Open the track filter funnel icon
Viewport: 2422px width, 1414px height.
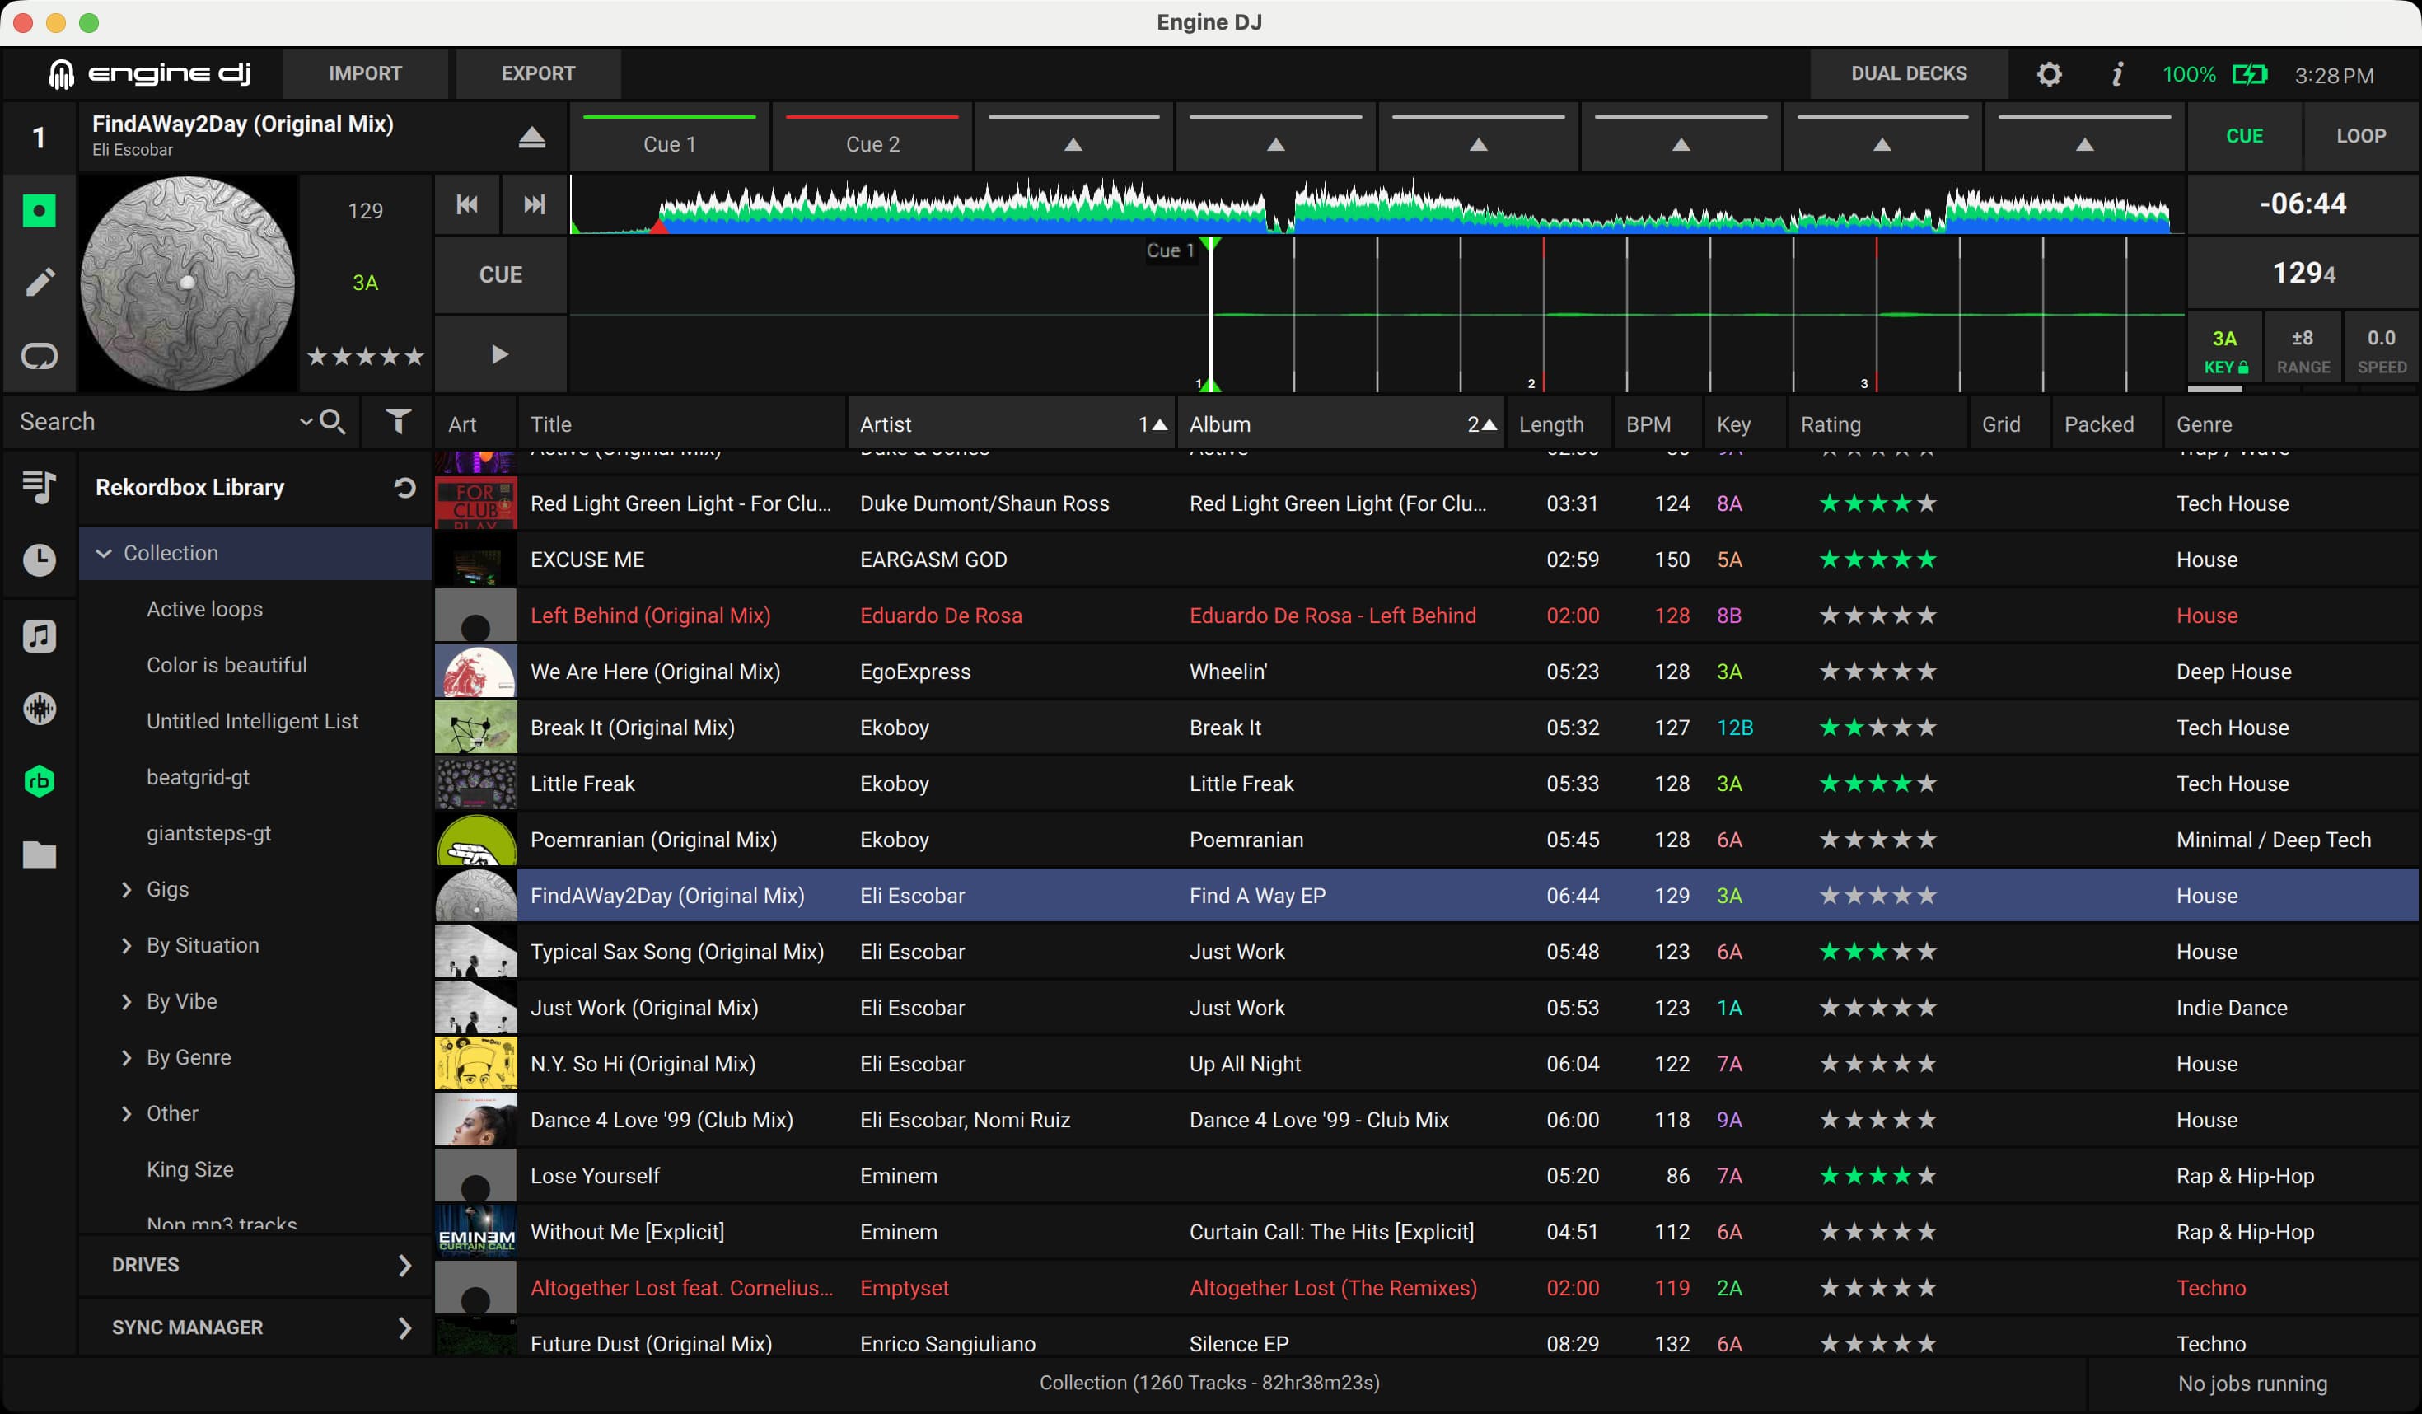click(x=398, y=421)
